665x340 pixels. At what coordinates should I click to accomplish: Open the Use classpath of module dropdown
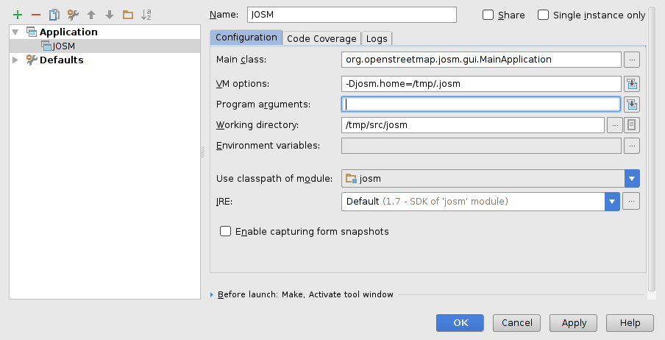coord(631,178)
